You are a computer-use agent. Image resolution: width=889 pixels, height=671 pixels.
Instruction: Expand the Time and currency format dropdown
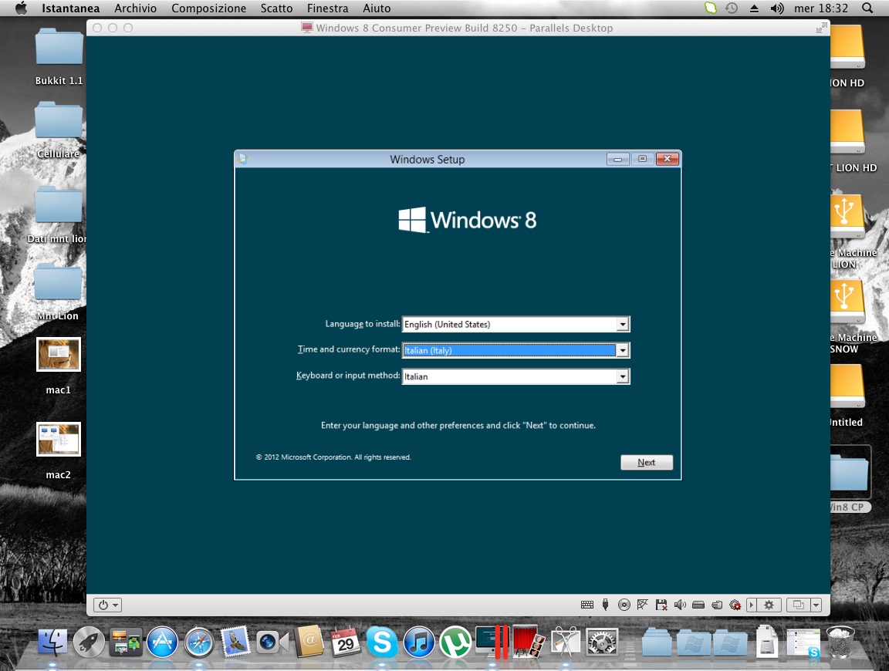623,350
